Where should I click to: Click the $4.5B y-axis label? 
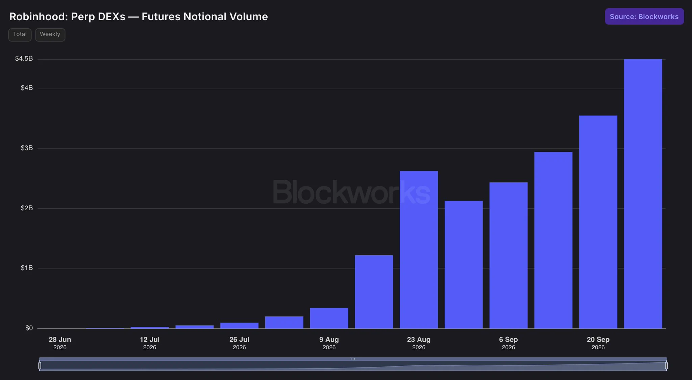[x=24, y=59]
